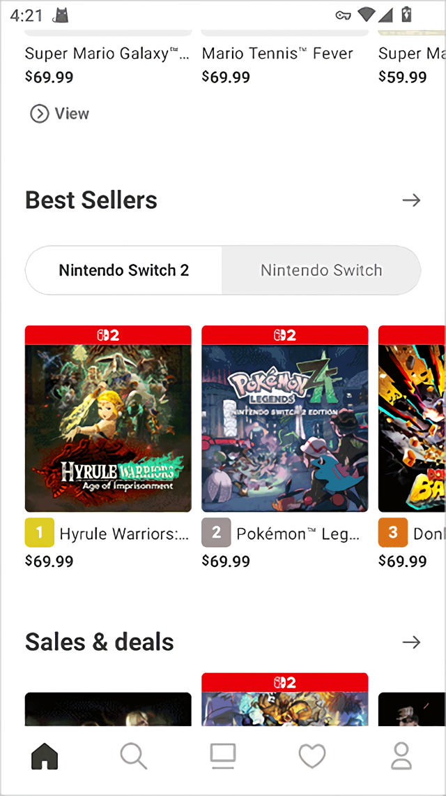Tap the Best Sellers arrow icon
This screenshot has height=796, width=446.
[412, 200]
